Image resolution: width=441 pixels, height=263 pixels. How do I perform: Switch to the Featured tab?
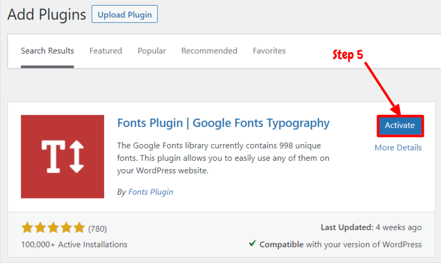pos(106,51)
